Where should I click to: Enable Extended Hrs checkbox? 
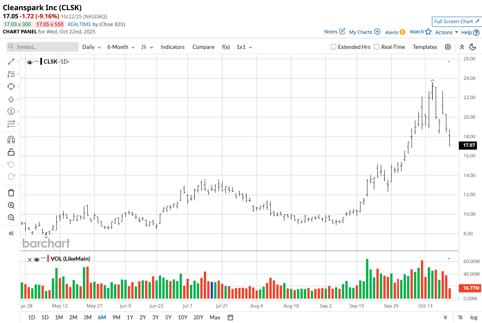click(333, 47)
